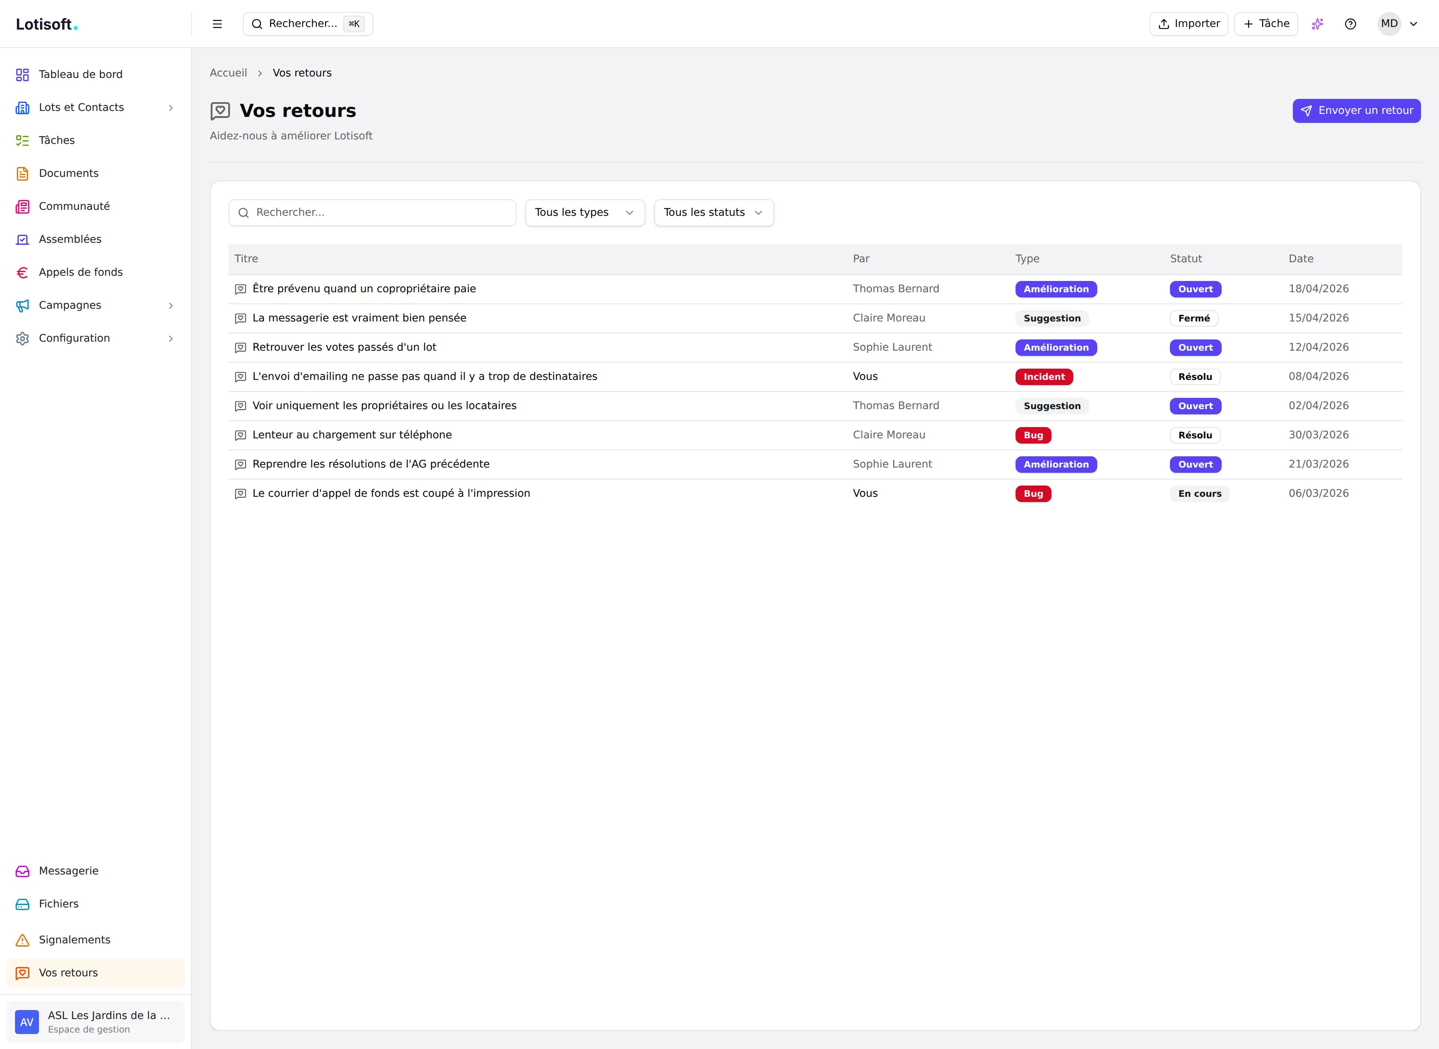Open the global search box with ⌘K
1439x1049 pixels.
(308, 24)
